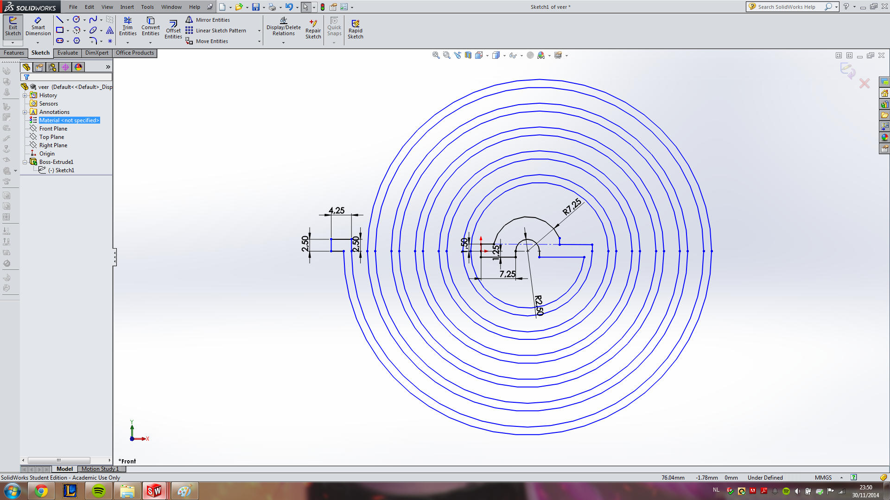
Task: Open Trim Entities dropdown arrow
Action: coord(127,43)
